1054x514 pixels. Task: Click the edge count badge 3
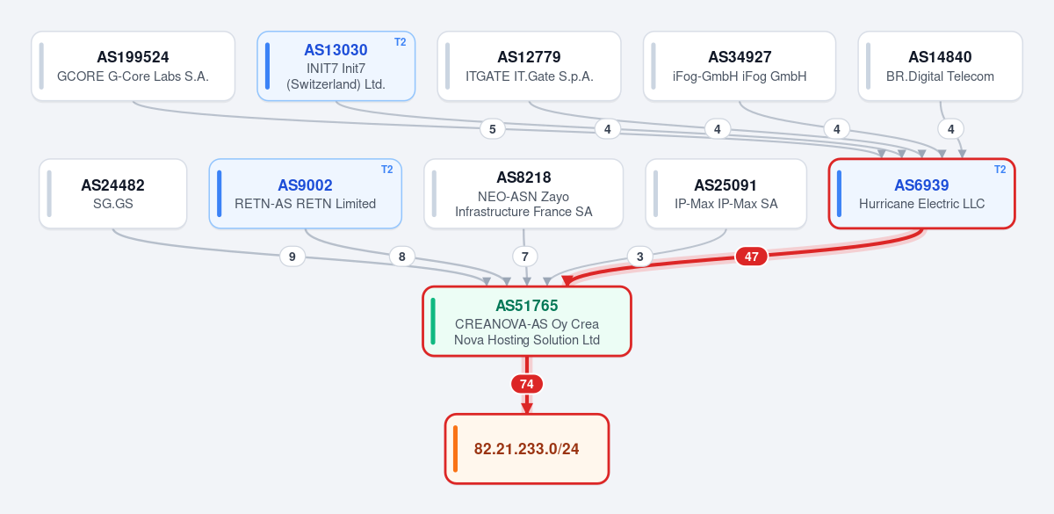(x=639, y=257)
